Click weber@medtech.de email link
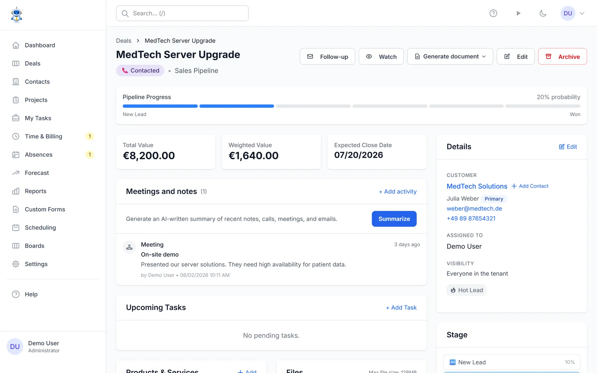Viewport: 597px width, 373px height. tap(474, 209)
